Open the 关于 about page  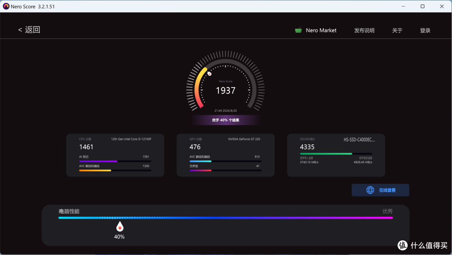coord(397,30)
